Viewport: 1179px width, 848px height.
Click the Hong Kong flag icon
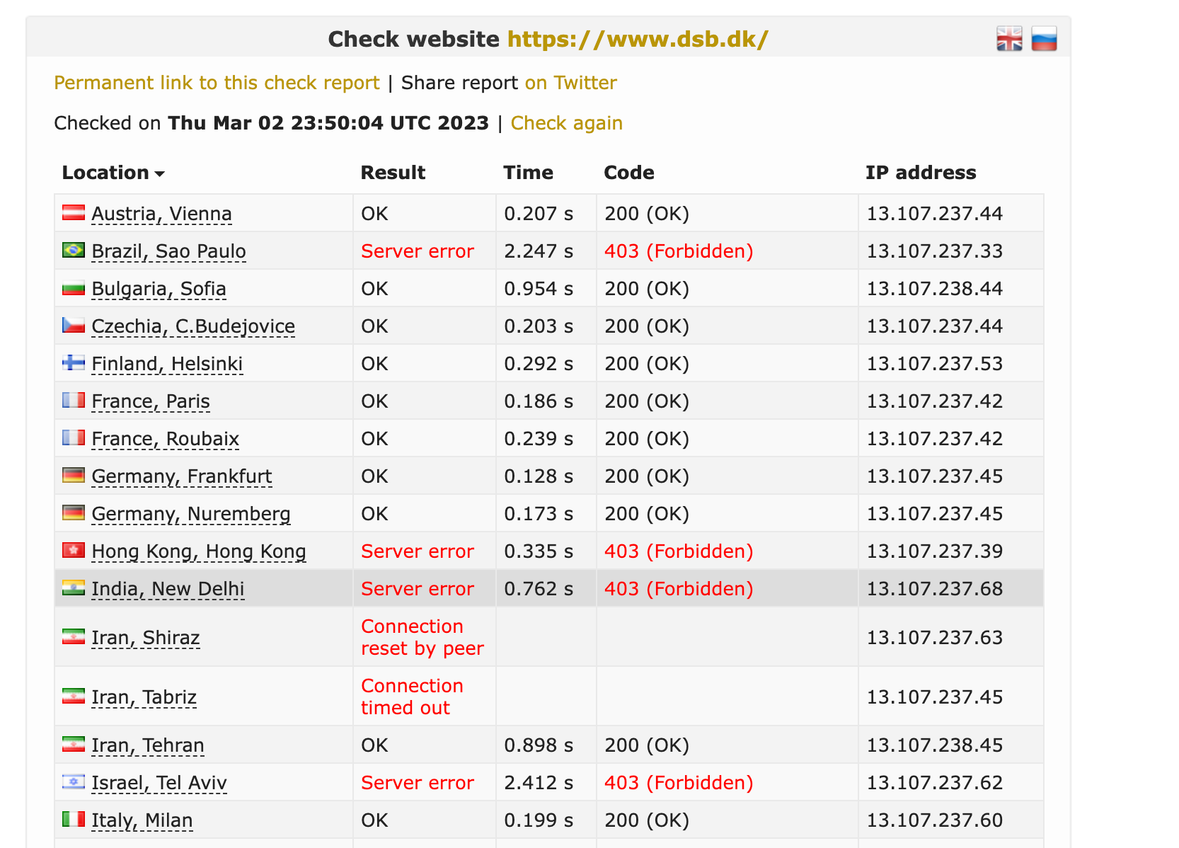[x=74, y=550]
